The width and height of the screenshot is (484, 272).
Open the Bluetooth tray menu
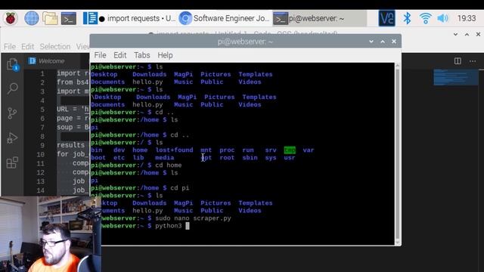pyautogui.click(x=407, y=18)
